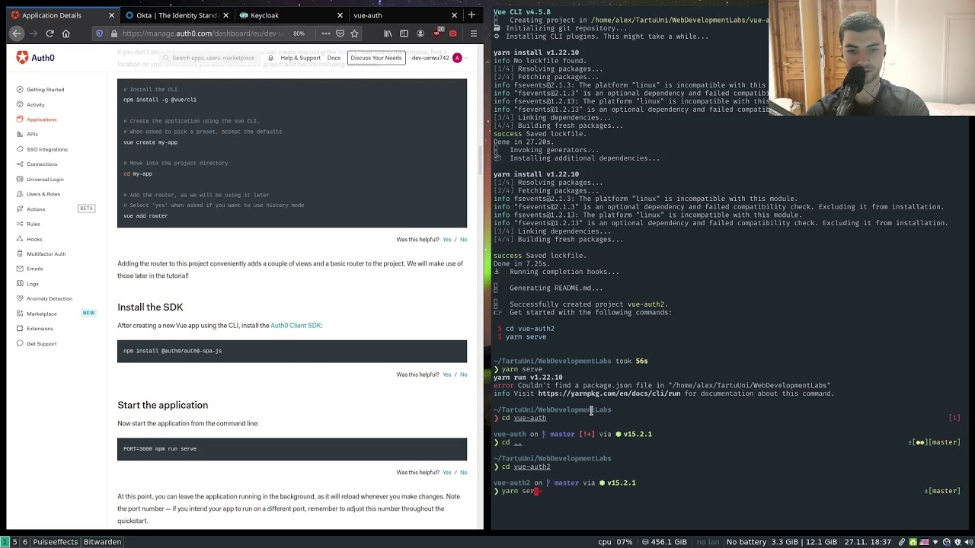Screen dimensions: 975x548
Task: Switch to workspace 1 in the panel
Action: point(3,542)
